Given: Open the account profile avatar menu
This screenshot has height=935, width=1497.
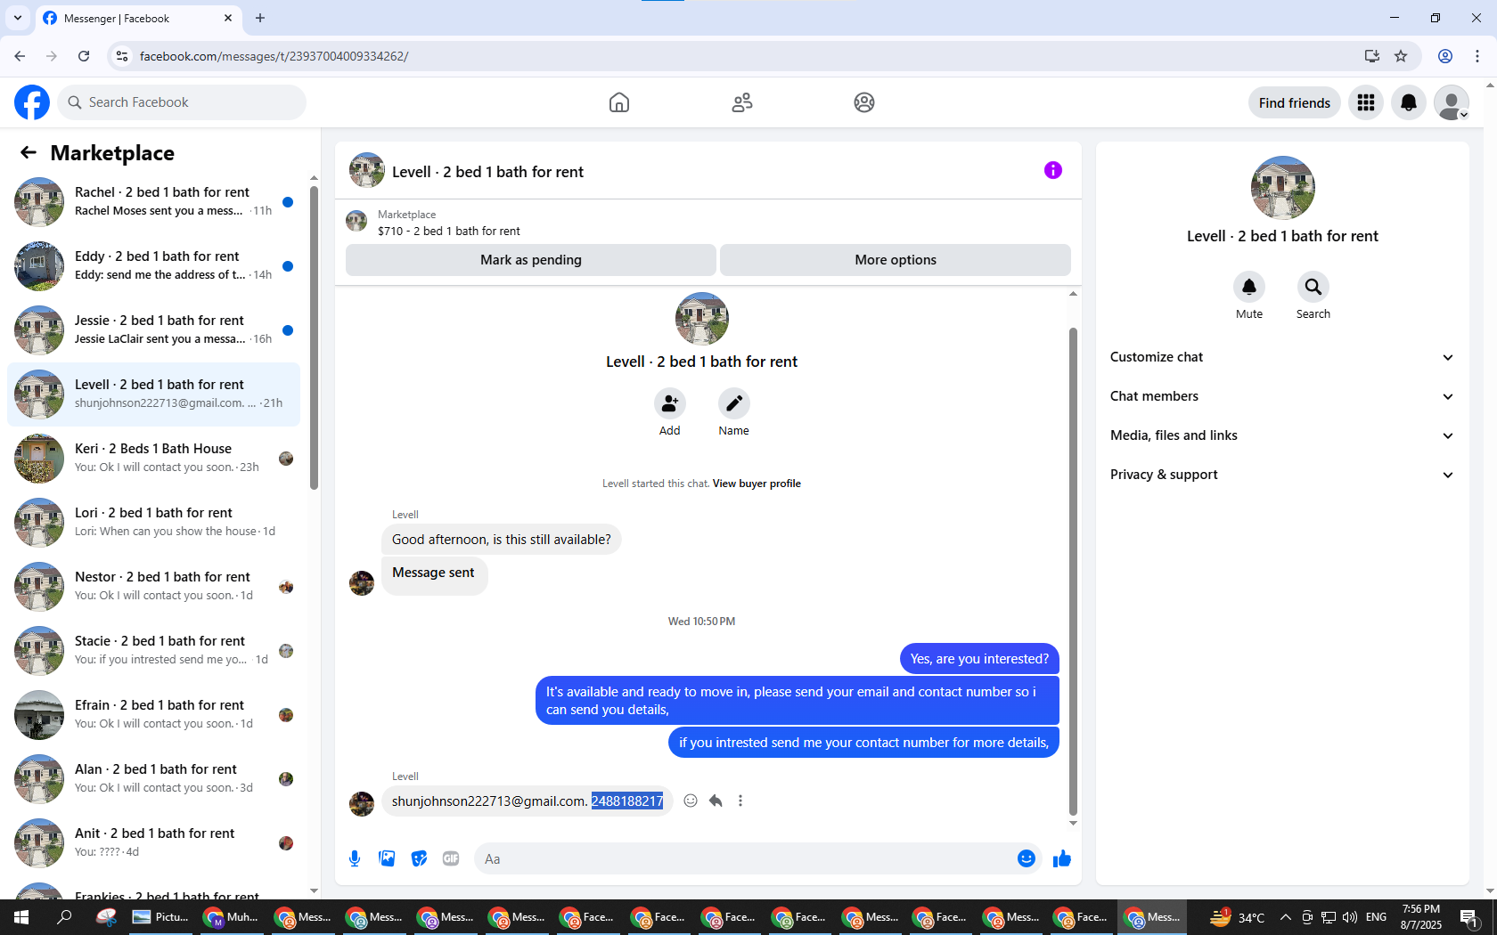Looking at the screenshot, I should click(1452, 102).
